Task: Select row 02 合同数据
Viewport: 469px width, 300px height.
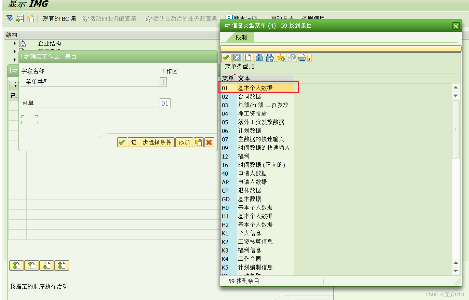Action: click(257, 97)
